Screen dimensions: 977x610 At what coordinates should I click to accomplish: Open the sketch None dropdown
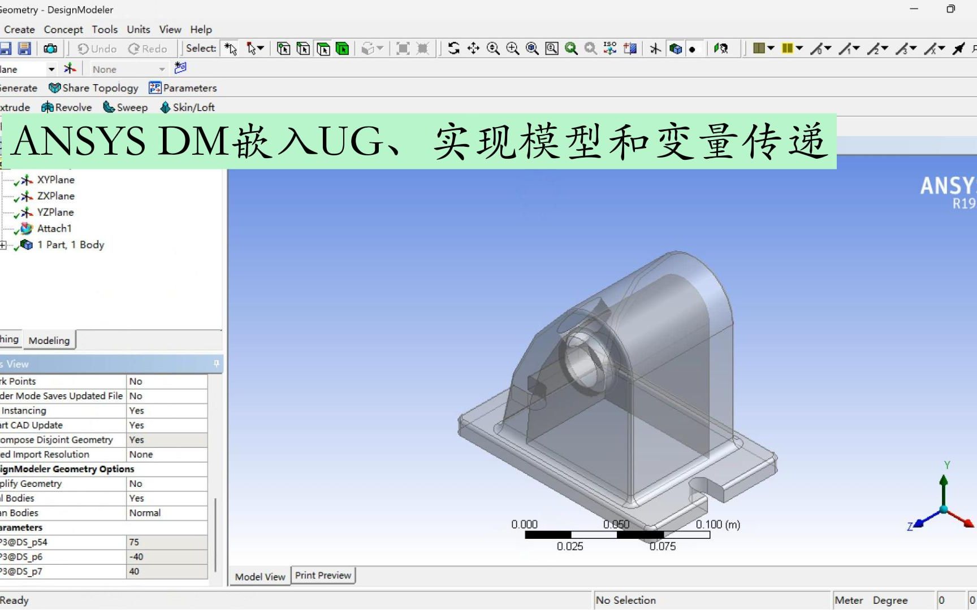click(x=162, y=68)
